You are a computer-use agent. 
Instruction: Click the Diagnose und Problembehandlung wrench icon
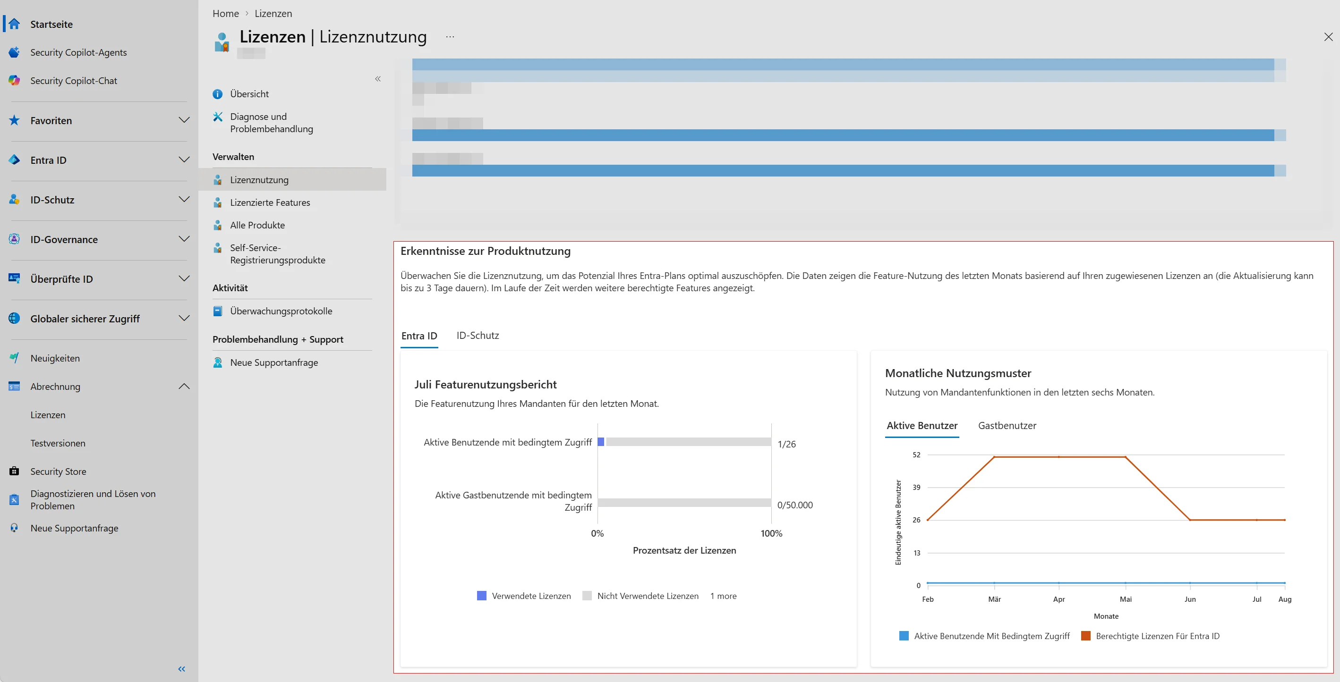tap(217, 117)
